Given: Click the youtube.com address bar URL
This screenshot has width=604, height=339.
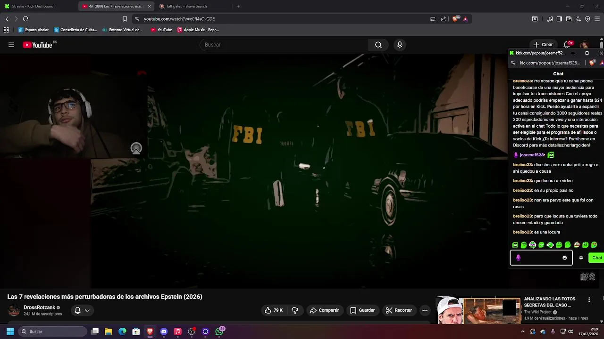Looking at the screenshot, I should pos(179,19).
